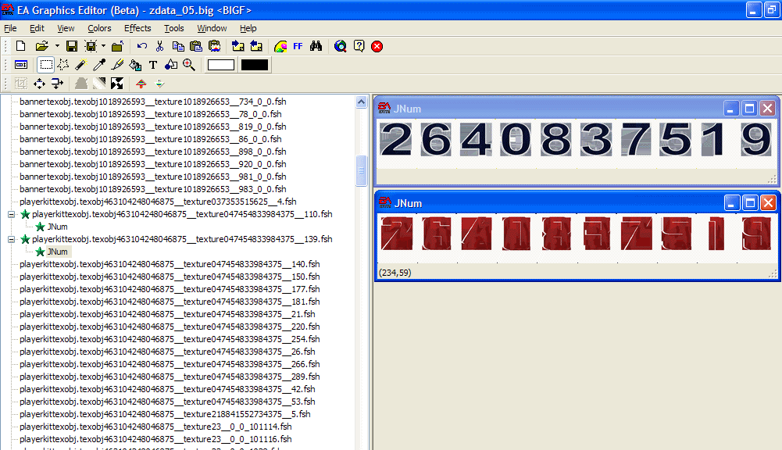This screenshot has height=450, width=782.
Task: Open the Colors menu
Action: 99,28
